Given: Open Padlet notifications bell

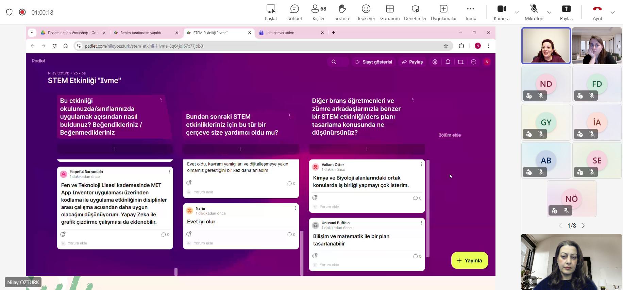Looking at the screenshot, I should 448,62.
